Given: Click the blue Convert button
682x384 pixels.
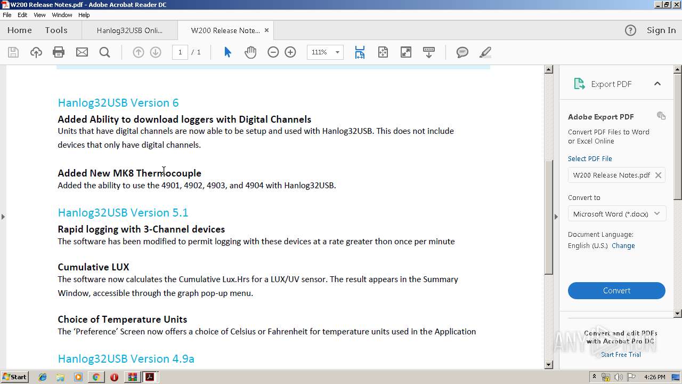Looking at the screenshot, I should (616, 291).
